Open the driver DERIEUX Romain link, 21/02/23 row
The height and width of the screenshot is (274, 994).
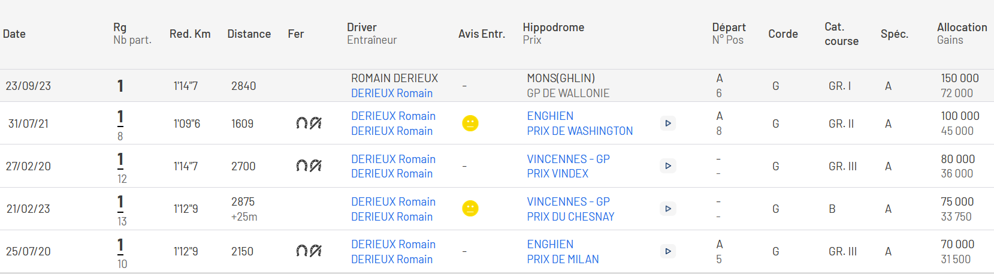pos(393,201)
